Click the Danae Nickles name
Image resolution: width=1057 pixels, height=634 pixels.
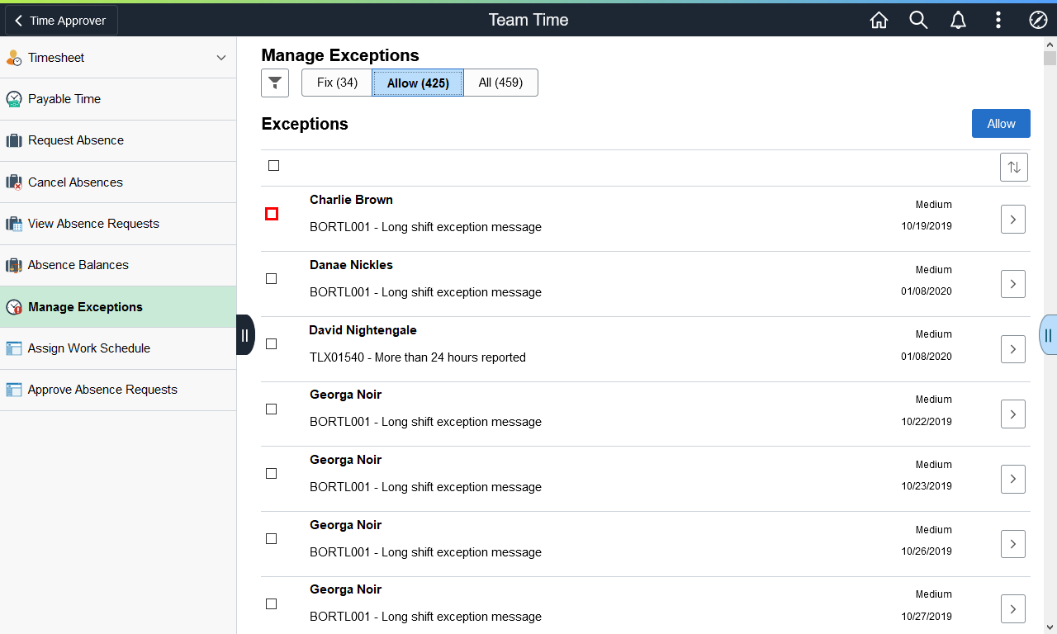point(351,265)
